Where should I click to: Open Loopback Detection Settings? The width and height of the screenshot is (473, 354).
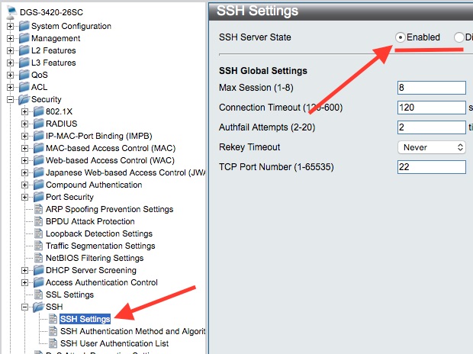(x=99, y=233)
